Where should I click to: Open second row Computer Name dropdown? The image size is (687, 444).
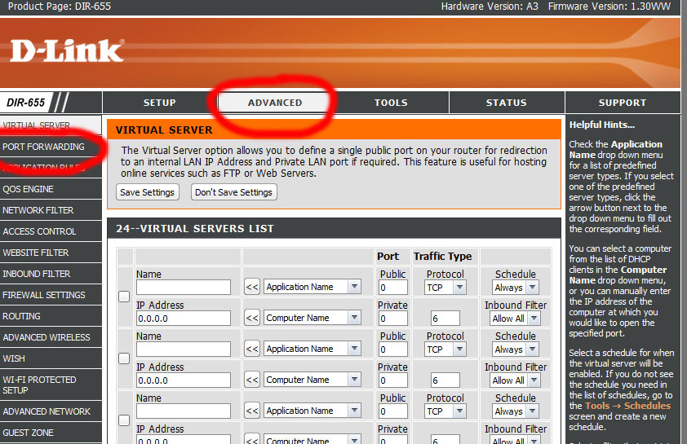[312, 380]
